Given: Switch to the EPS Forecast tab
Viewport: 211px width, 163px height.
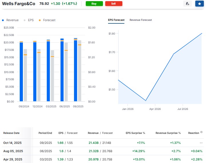Looking at the screenshot, I should coord(116,20).
